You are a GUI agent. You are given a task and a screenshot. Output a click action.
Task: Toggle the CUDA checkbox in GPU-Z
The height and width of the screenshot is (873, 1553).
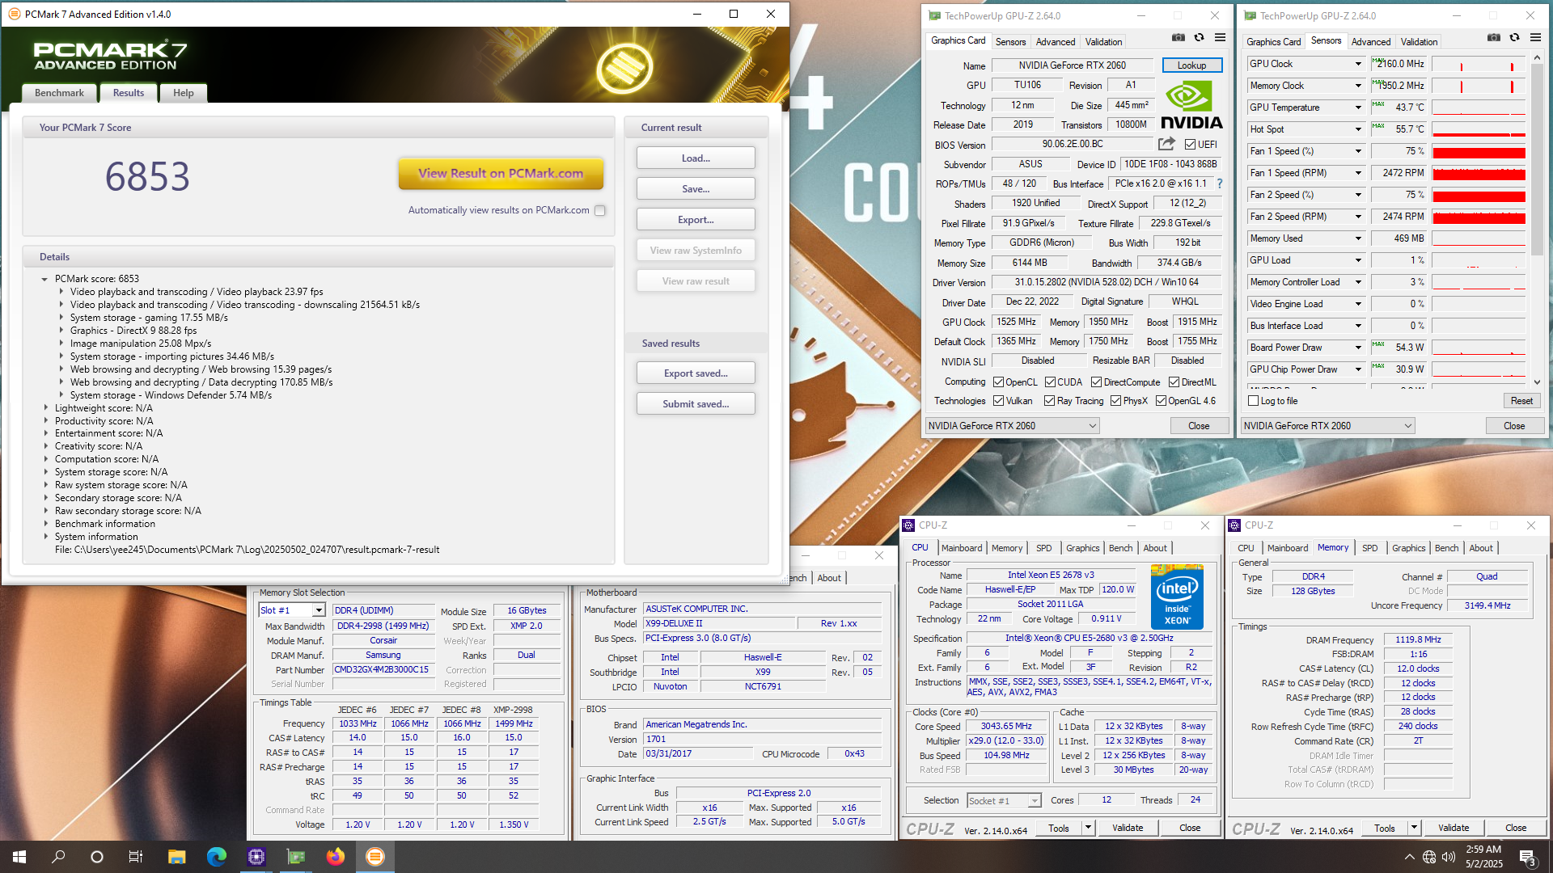[1050, 382]
